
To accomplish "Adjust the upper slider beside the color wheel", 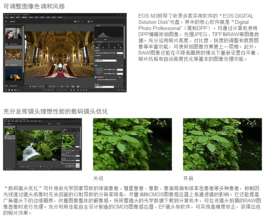I will tap(110, 70).
